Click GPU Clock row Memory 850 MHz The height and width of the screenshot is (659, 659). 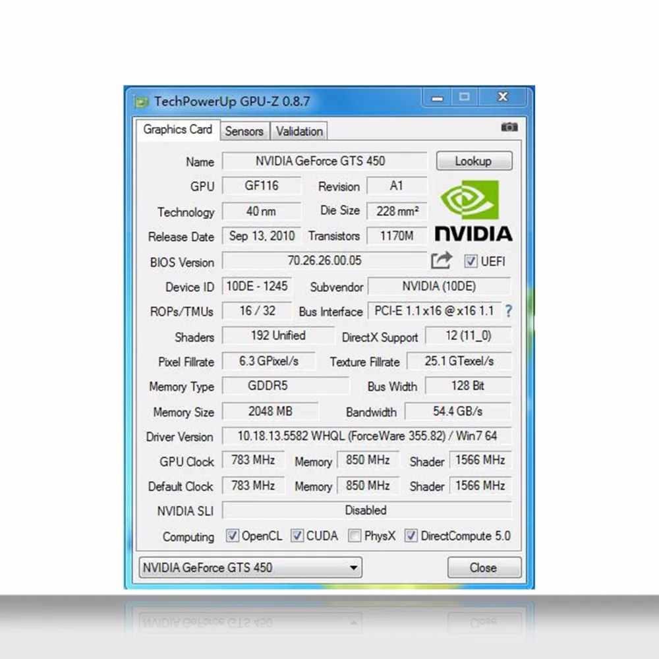(x=368, y=460)
